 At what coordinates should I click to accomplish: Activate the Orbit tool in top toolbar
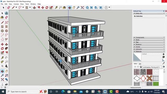pos(70,8)
